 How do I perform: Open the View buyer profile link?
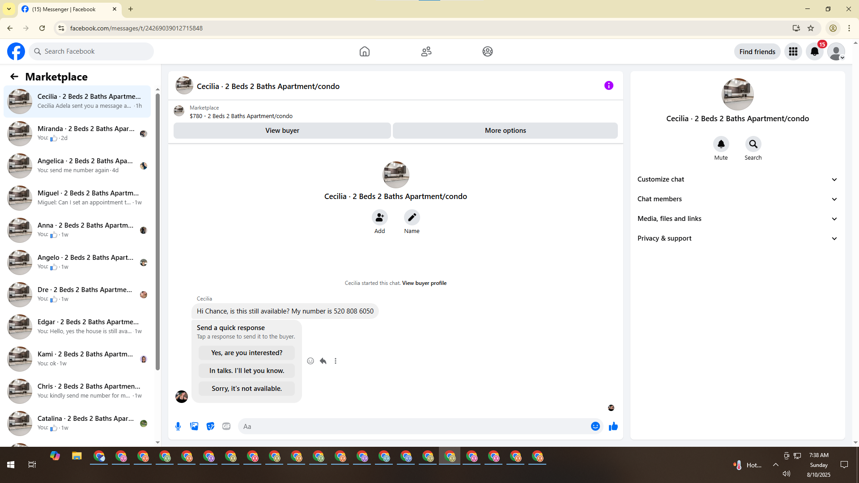(x=424, y=283)
